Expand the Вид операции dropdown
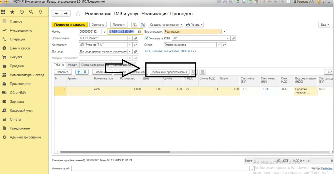The height and width of the screenshot is (174, 334). 224,32
